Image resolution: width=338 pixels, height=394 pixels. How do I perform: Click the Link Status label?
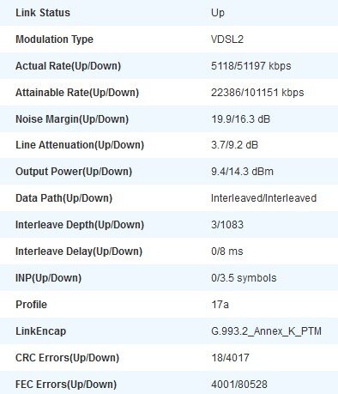point(43,13)
